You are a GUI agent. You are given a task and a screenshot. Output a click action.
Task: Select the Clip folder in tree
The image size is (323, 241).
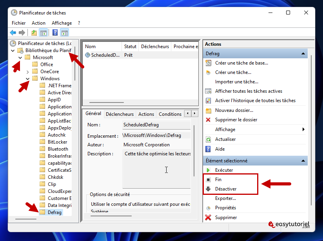point(52,184)
